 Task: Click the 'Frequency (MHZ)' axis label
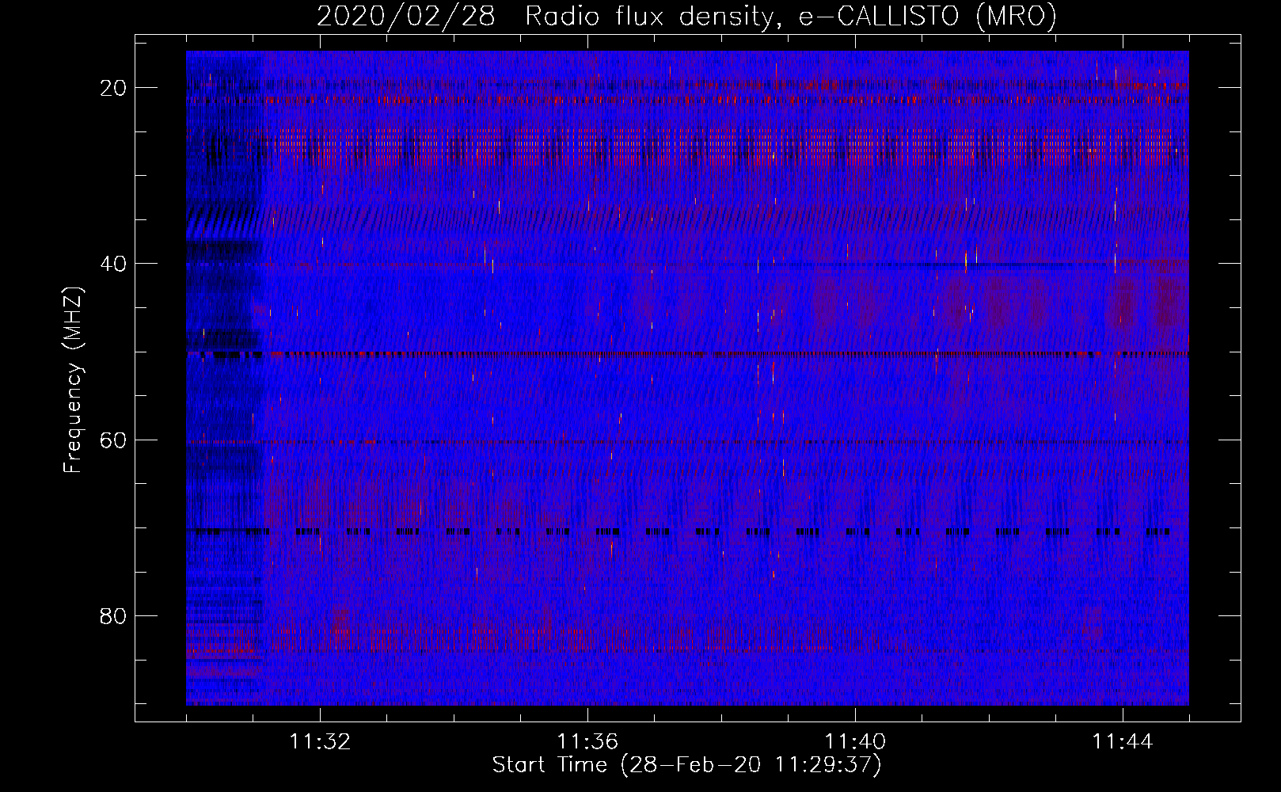73,380
